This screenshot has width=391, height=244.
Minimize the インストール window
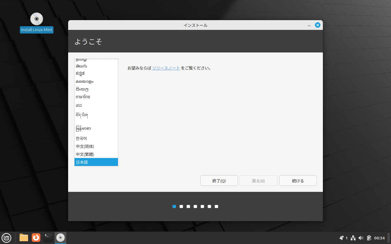[x=309, y=25]
